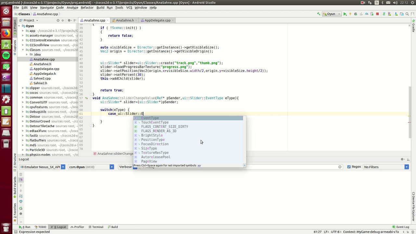
Task: Open Spotify from the Ubuntu dock
Action: point(6,56)
